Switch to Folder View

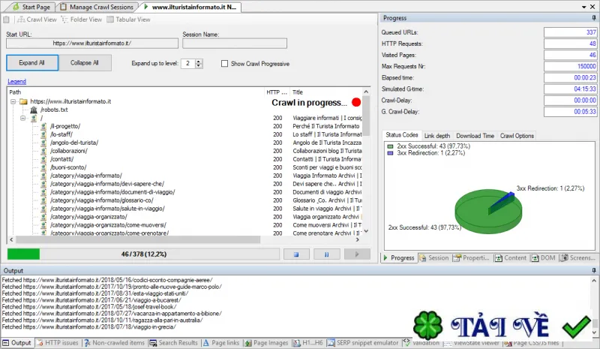(x=82, y=20)
